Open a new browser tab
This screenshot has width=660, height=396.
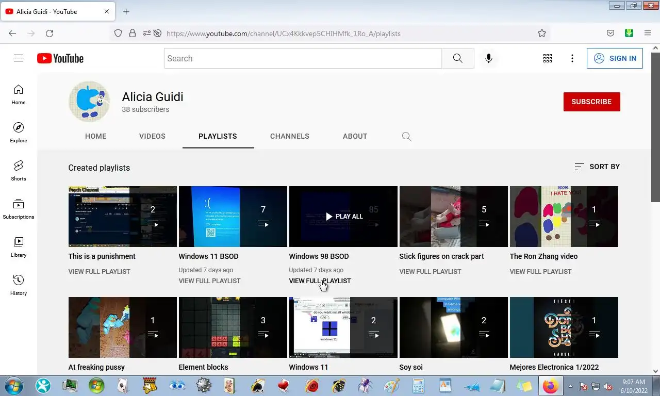click(x=126, y=11)
